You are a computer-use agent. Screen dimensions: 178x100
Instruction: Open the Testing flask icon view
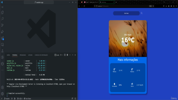[x=3, y=51]
